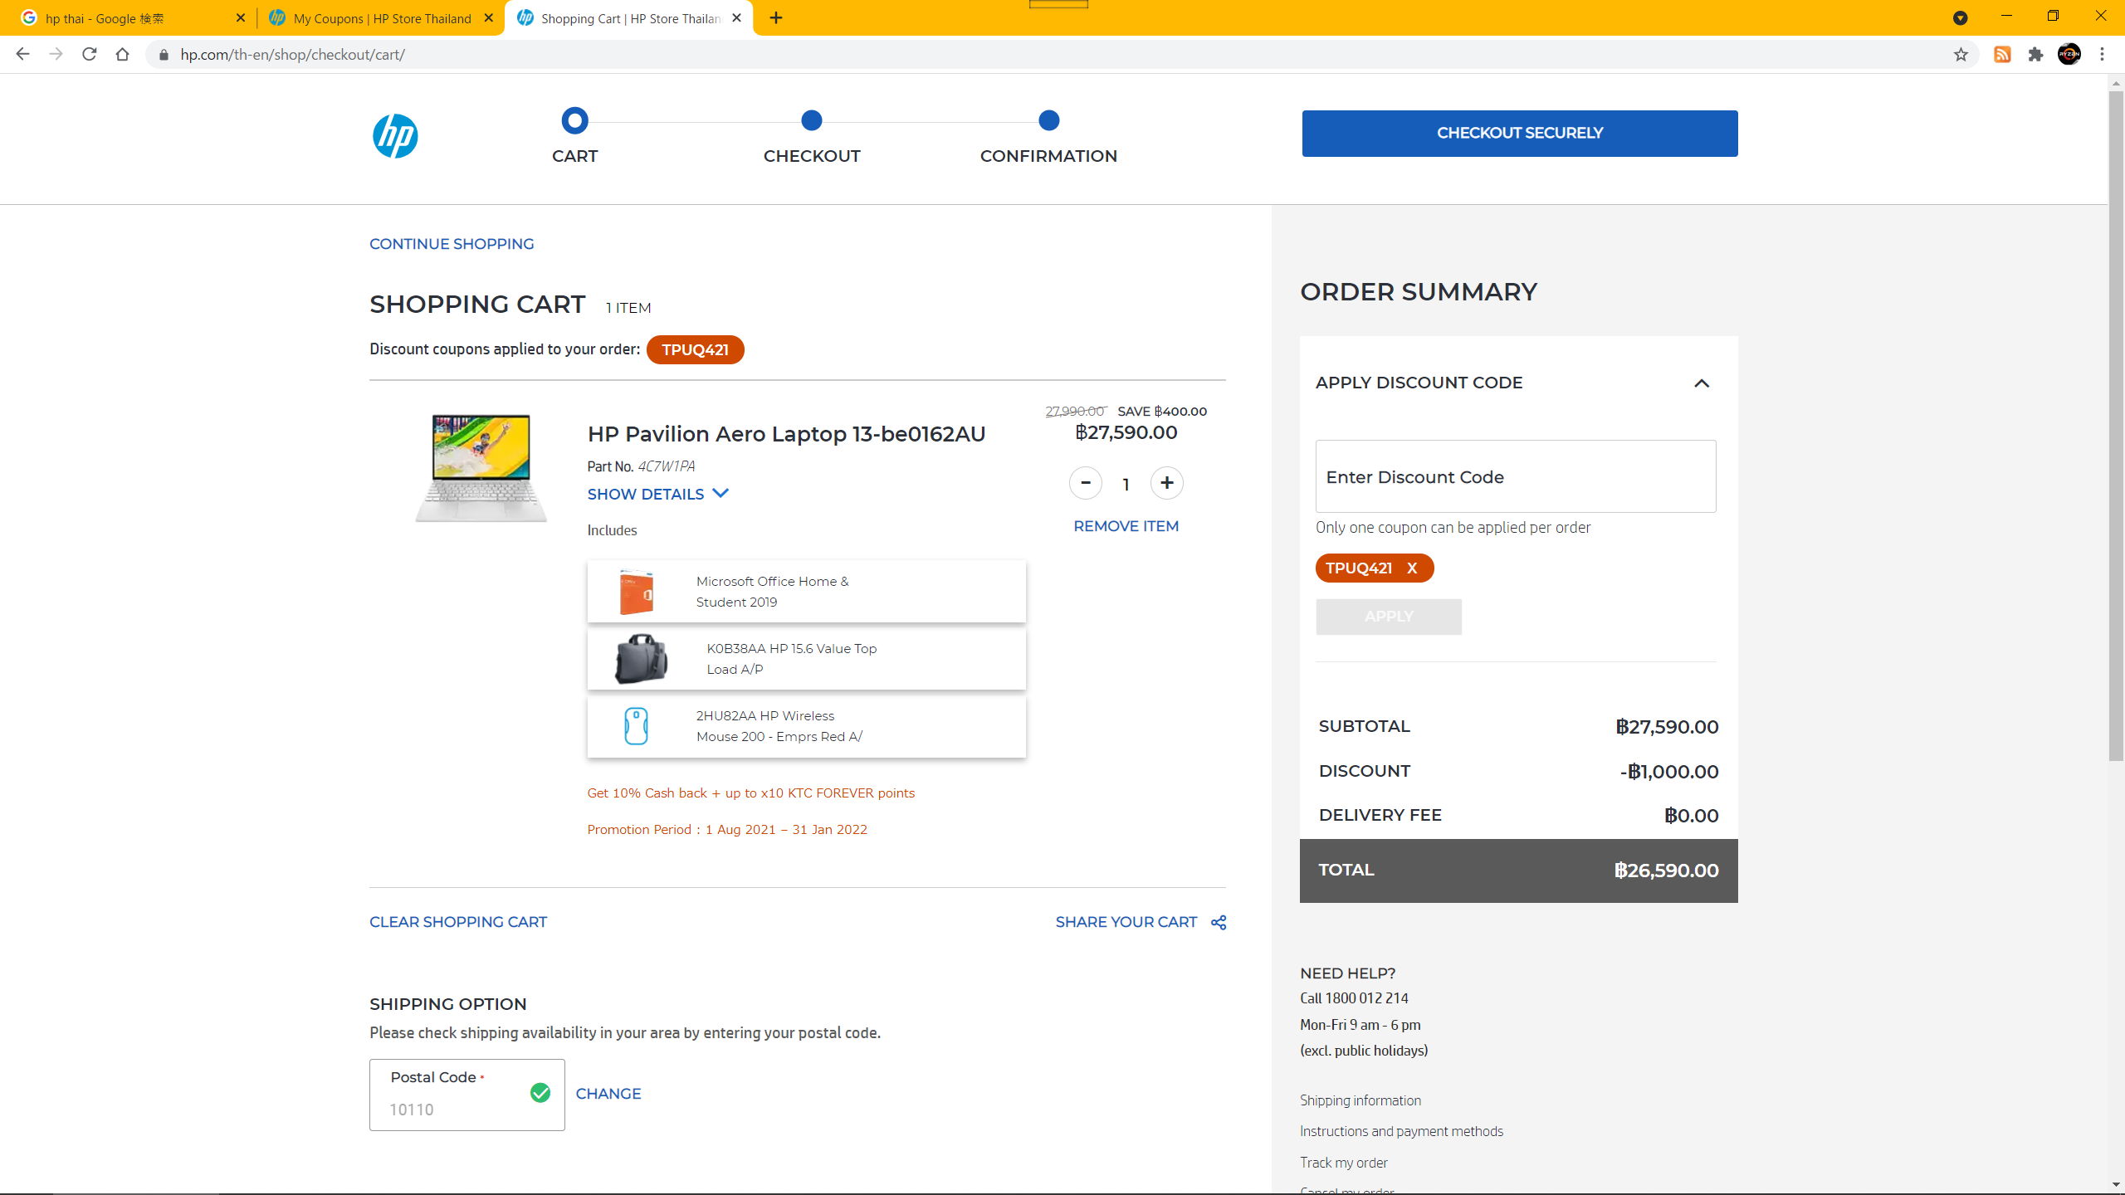Click HP Wireless Mouse 200 icon
2125x1195 pixels.
(x=636, y=726)
